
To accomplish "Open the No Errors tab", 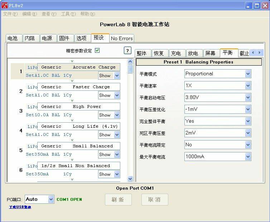I will (122, 38).
